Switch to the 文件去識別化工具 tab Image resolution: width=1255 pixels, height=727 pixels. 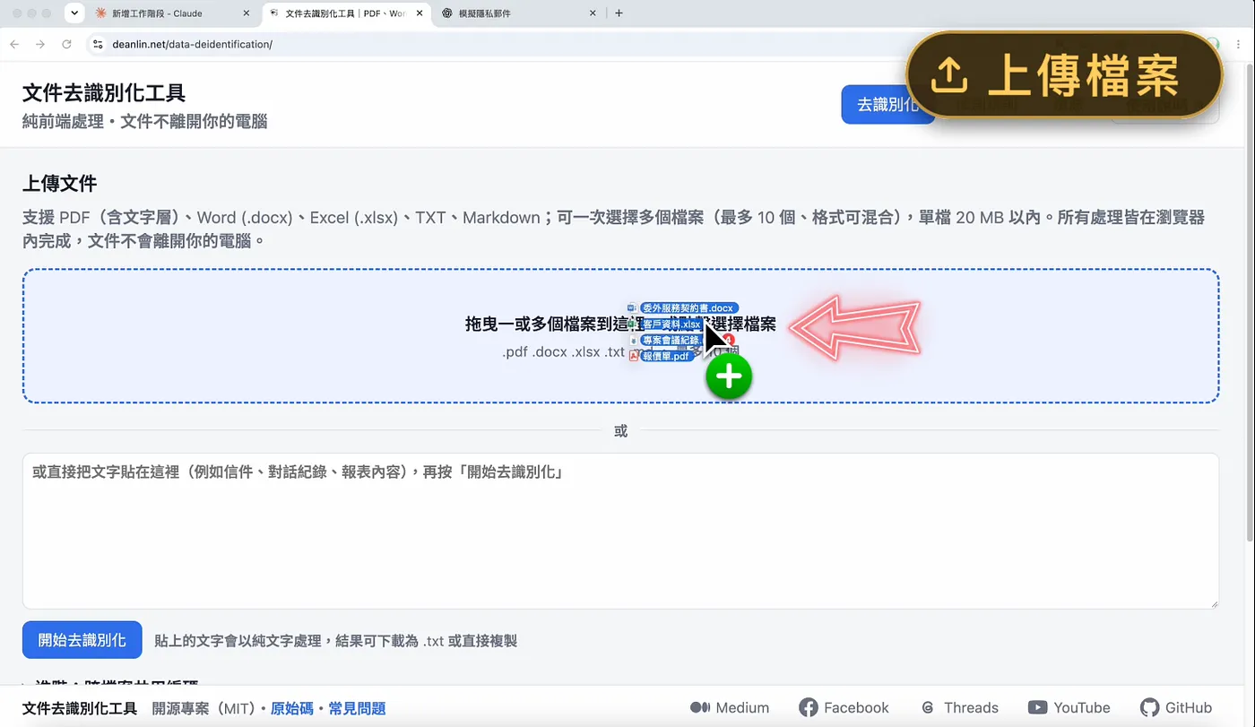tap(345, 13)
